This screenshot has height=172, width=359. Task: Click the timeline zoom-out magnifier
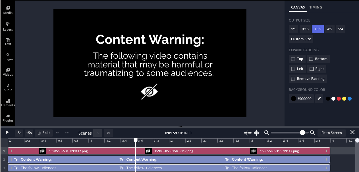point(267,133)
